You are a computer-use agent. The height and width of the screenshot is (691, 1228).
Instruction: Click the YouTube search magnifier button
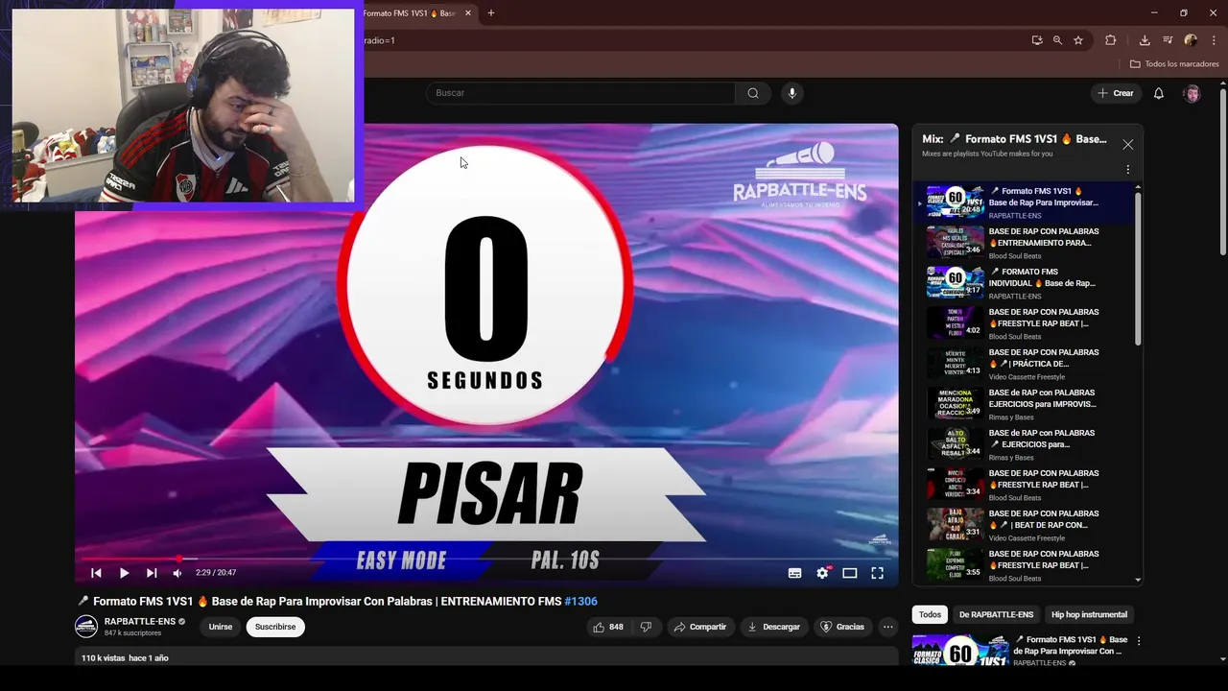point(753,93)
